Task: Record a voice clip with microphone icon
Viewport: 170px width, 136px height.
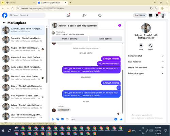Action: tap(53, 119)
